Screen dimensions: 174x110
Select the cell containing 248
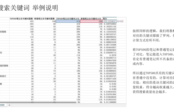pos(45,21)
